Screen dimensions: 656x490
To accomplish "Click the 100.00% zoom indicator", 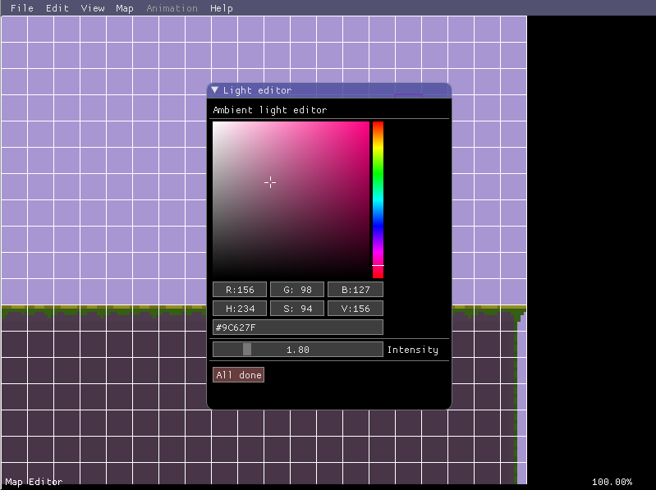I will click(x=612, y=482).
